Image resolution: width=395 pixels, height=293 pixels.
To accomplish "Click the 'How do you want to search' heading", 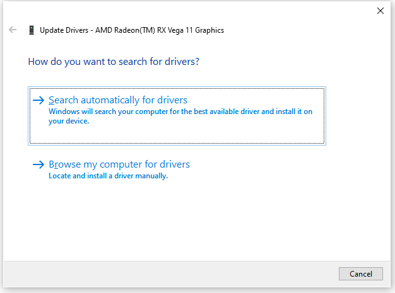I will [114, 62].
